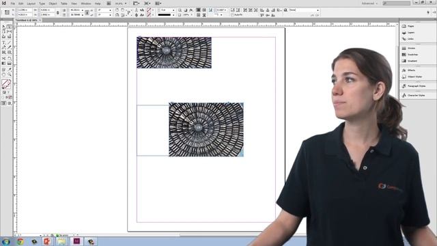Open the object style dropdown
This screenshot has width=437, height=246.
click(318, 10)
